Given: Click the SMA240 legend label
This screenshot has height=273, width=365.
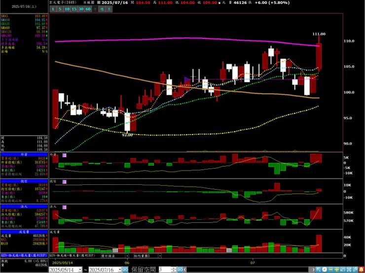Looking at the screenshot, I should [6, 35].
